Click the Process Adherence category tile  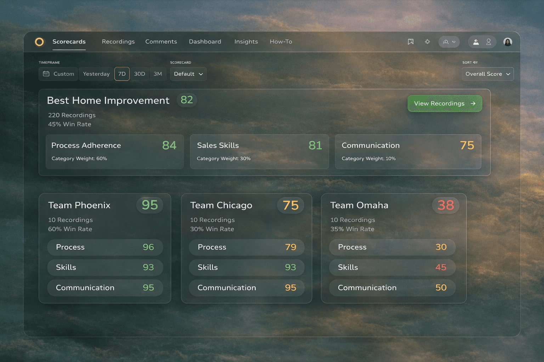click(114, 151)
